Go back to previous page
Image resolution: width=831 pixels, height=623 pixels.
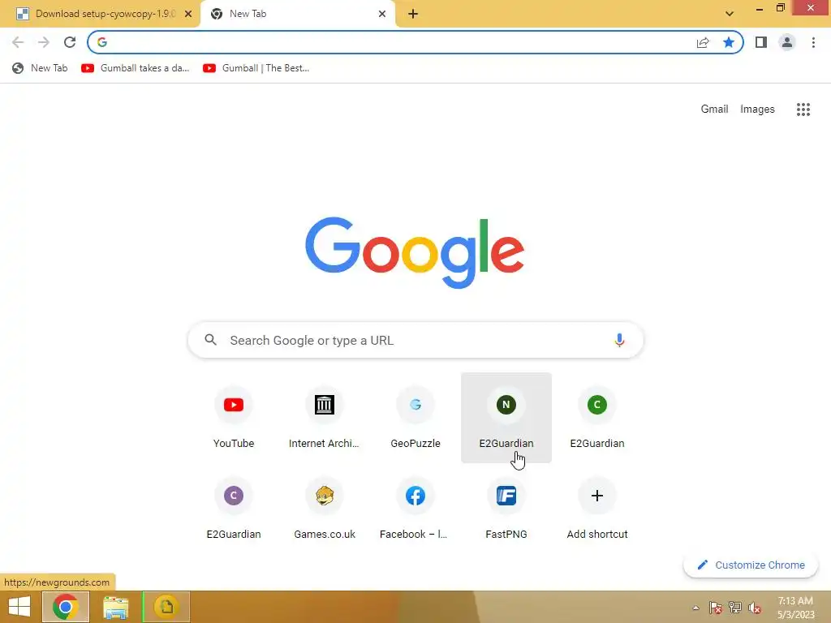point(18,42)
